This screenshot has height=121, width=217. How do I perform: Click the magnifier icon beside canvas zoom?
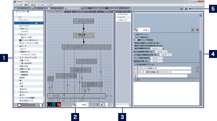point(74,105)
